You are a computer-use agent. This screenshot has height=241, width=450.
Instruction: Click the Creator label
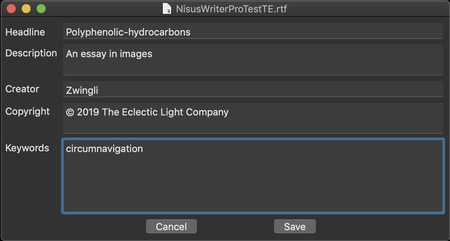point(22,89)
